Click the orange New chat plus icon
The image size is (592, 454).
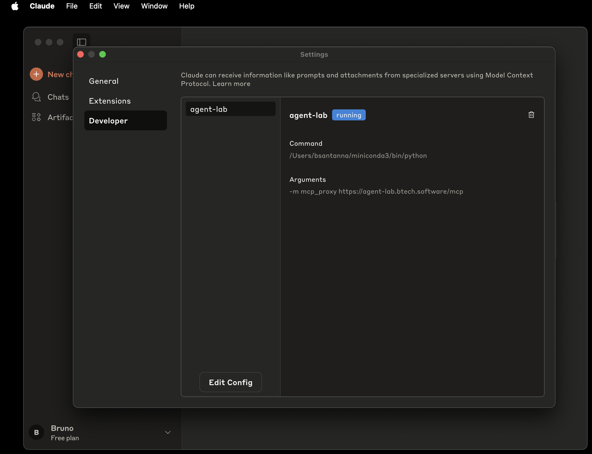(36, 74)
